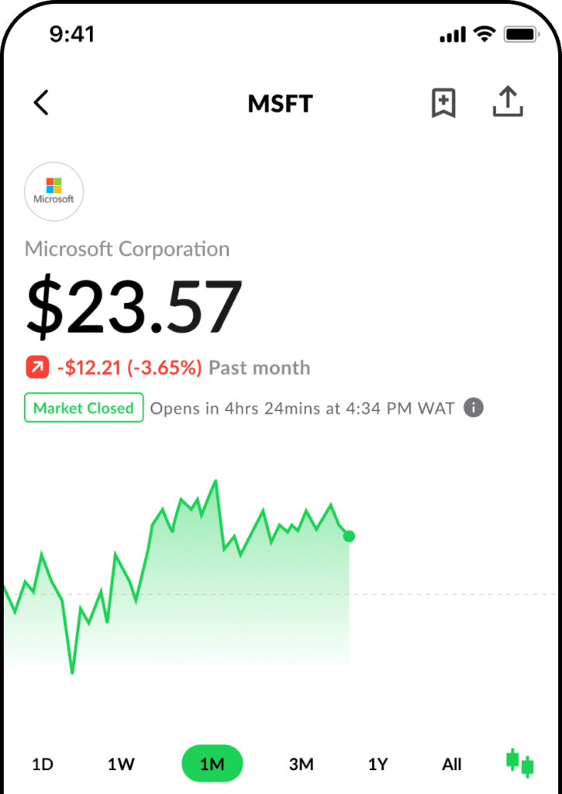Toggle the 3M period view
Screen dimensions: 562x794
point(302,764)
